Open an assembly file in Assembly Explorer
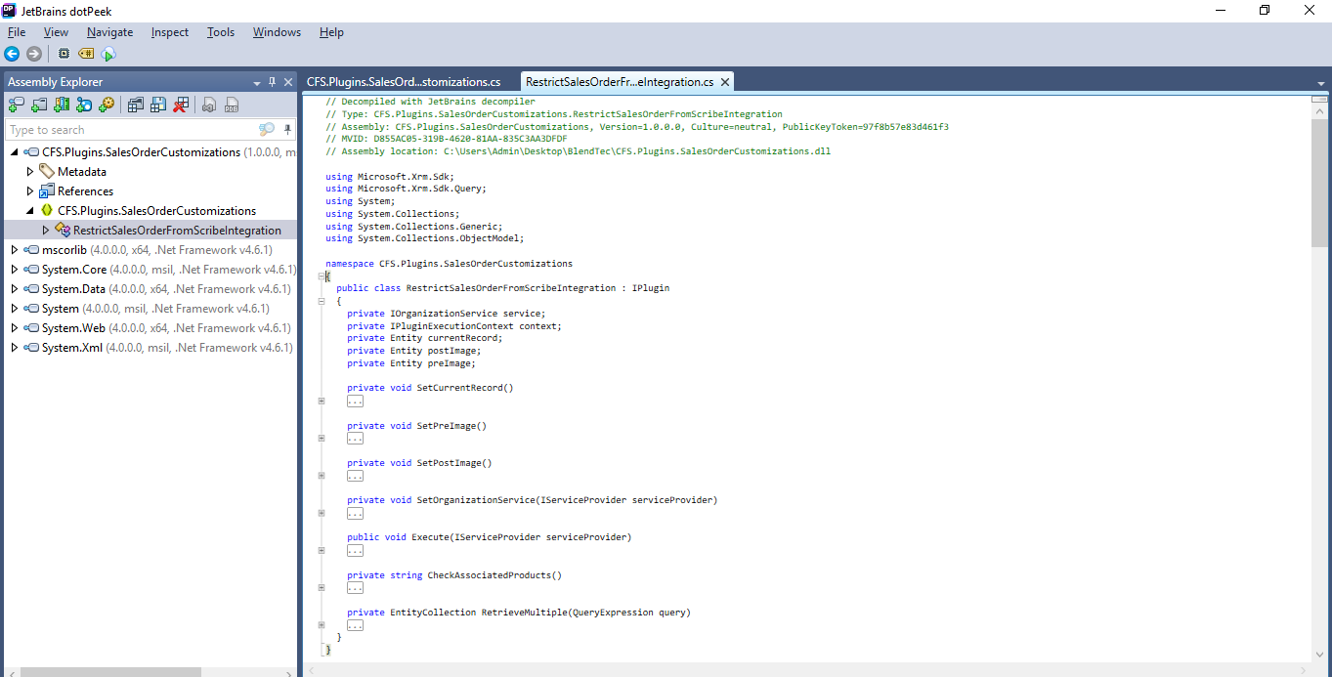 tap(17, 105)
